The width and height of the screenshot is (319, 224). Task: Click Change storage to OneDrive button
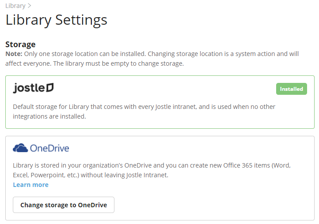pyautogui.click(x=64, y=205)
